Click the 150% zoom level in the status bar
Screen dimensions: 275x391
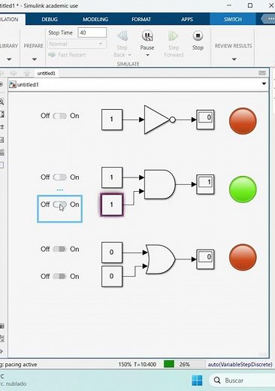(x=125, y=365)
